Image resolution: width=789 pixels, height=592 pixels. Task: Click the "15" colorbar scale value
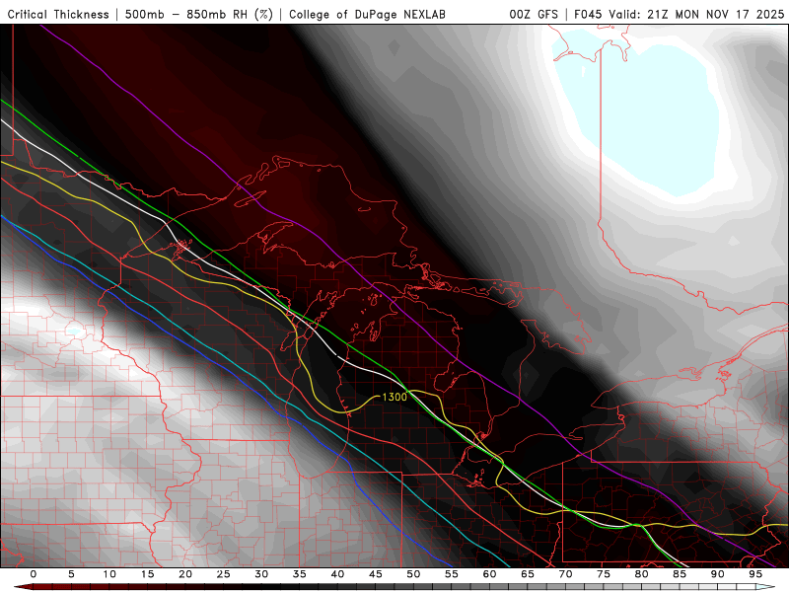(x=147, y=574)
